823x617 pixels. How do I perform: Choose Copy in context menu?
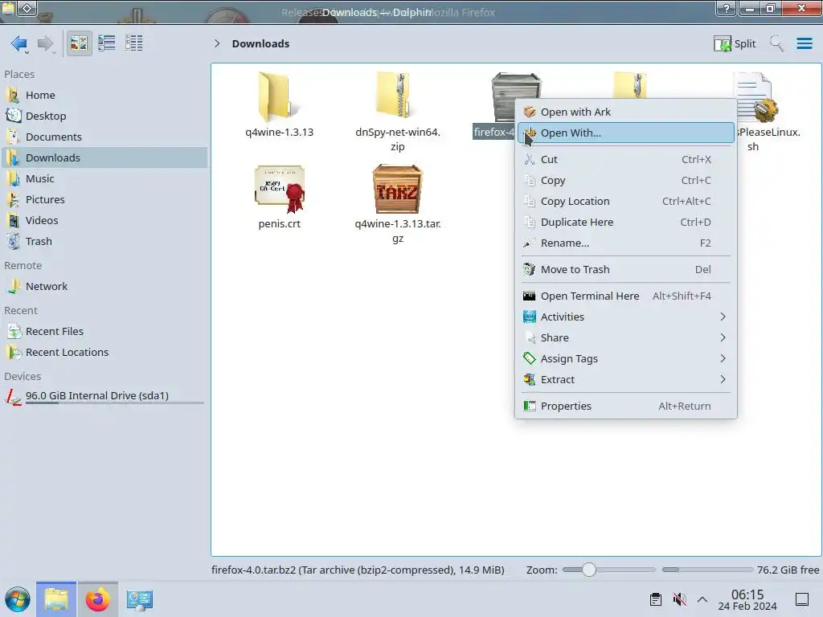point(625,181)
